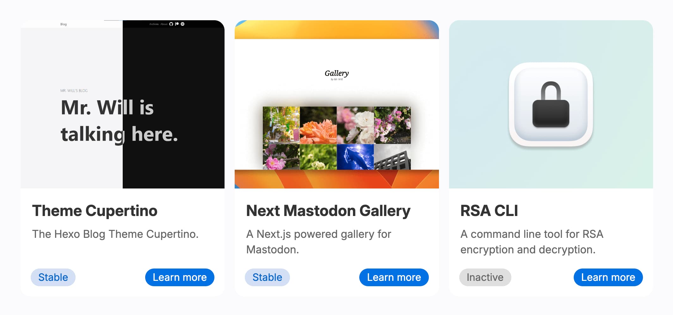The height and width of the screenshot is (315, 673).
Task: Click the Inactive badge on RSA CLI
Action: [x=485, y=277]
